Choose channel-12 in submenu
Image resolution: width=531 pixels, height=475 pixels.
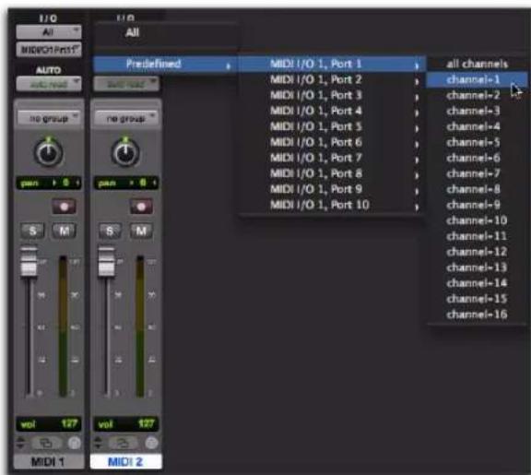[x=478, y=252]
